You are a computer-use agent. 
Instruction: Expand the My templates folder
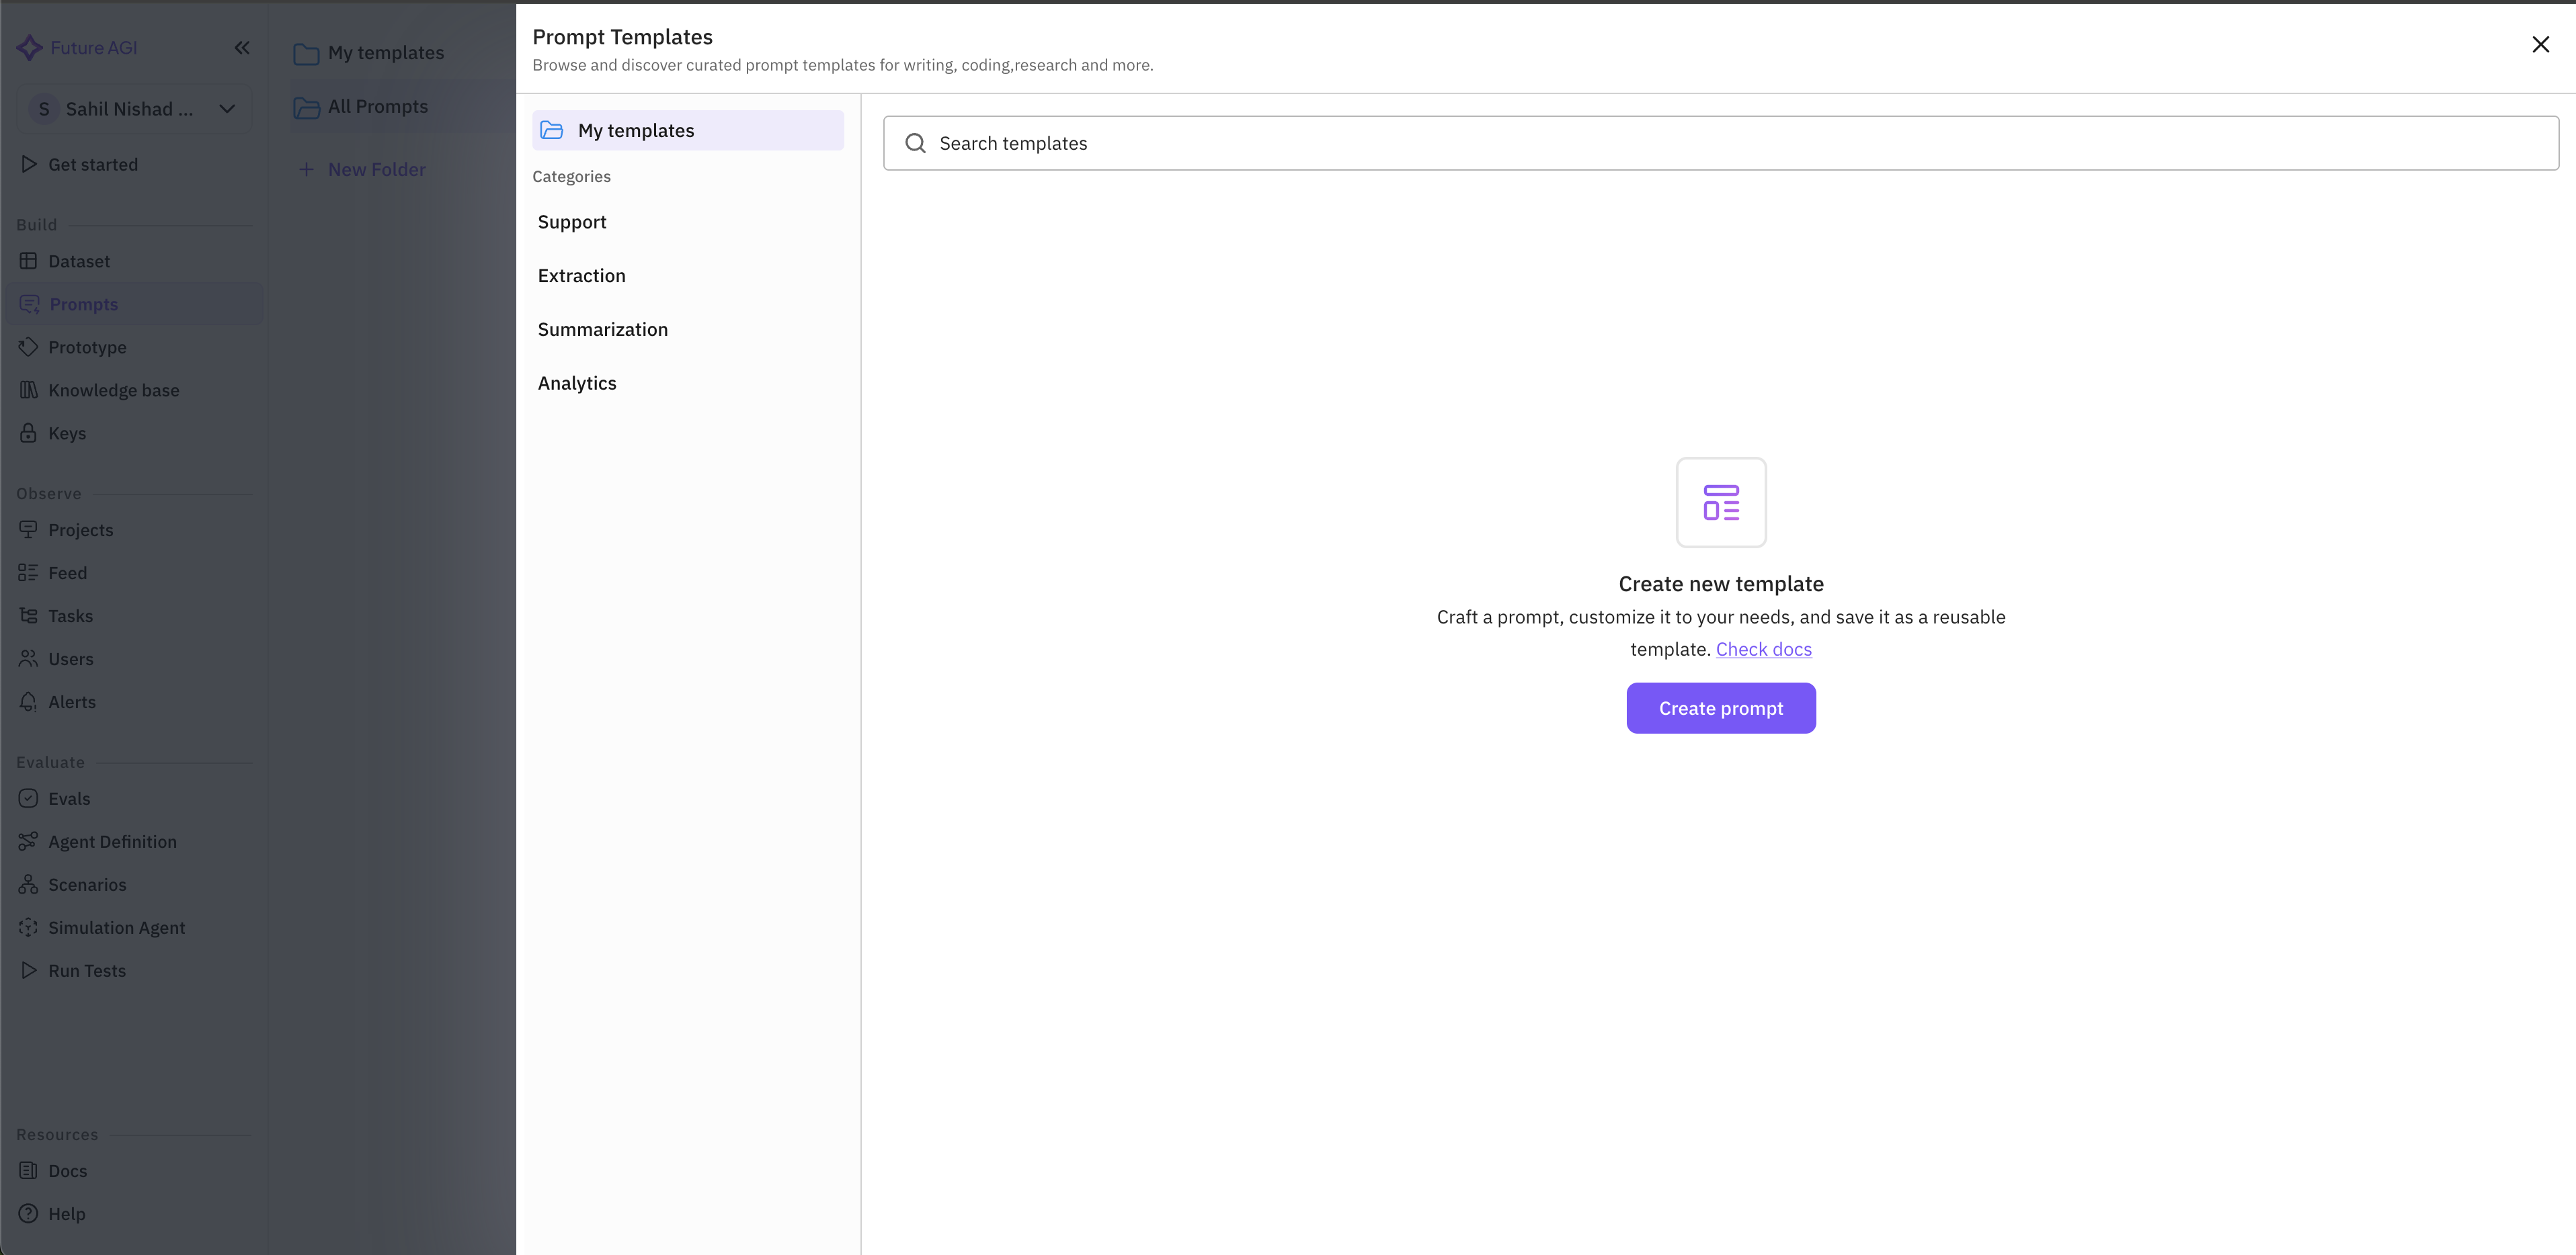click(686, 130)
